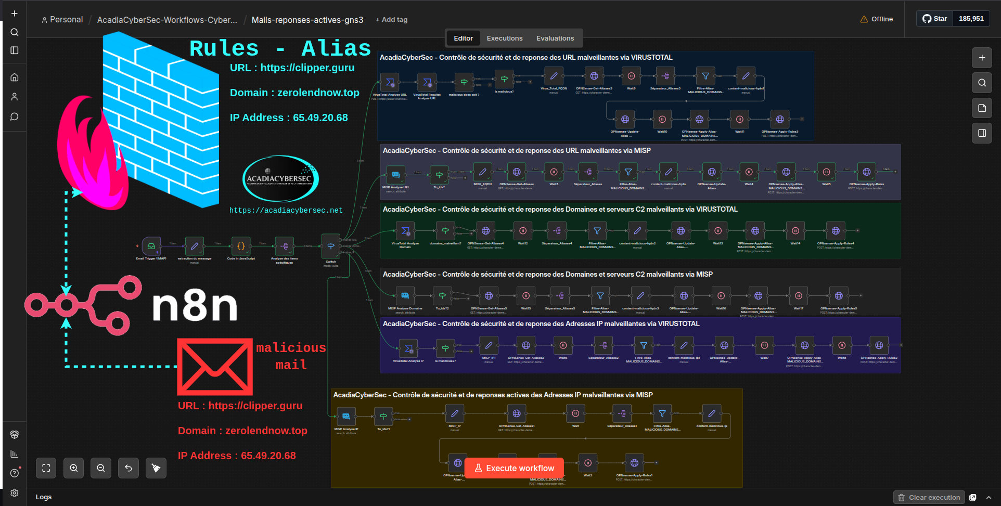
Task: Select the MISP Analyse Domaine node
Action: click(405, 296)
